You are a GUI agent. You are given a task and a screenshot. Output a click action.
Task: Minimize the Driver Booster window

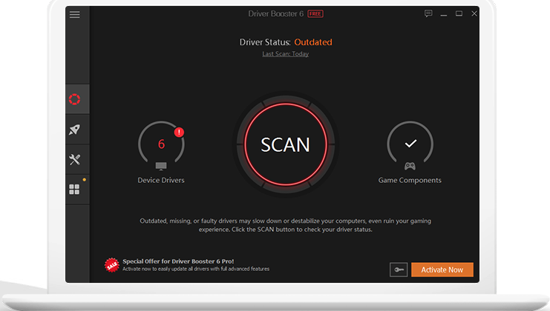[x=444, y=14]
